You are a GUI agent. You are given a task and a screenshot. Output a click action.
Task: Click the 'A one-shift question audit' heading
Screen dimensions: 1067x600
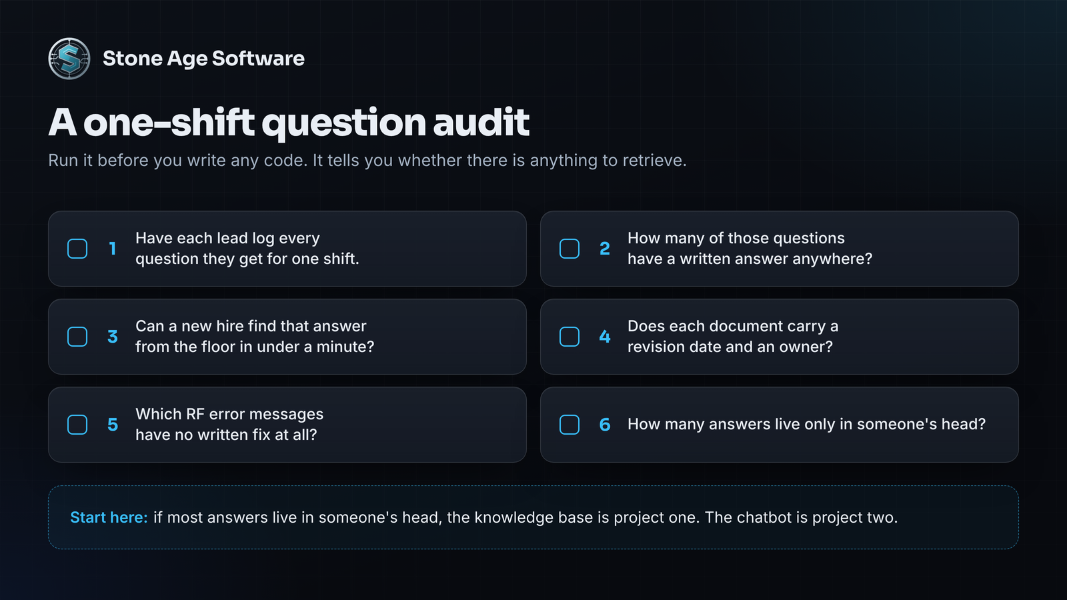point(289,122)
